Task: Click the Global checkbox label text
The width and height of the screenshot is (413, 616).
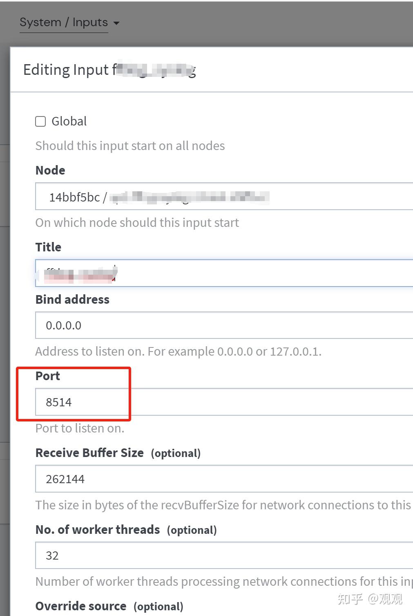Action: (x=69, y=121)
